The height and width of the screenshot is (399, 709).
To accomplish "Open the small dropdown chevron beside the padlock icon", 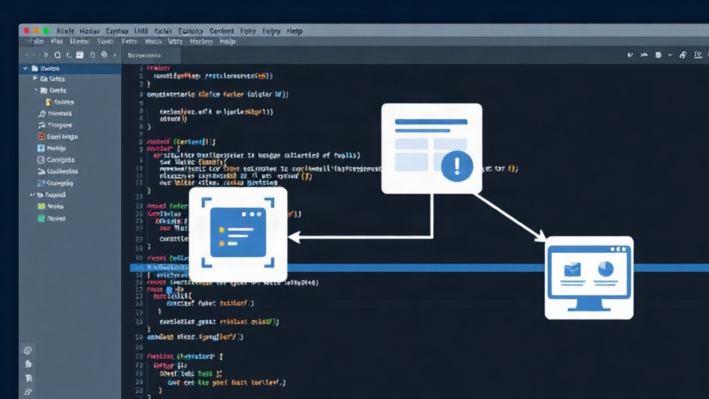I will coord(670,55).
